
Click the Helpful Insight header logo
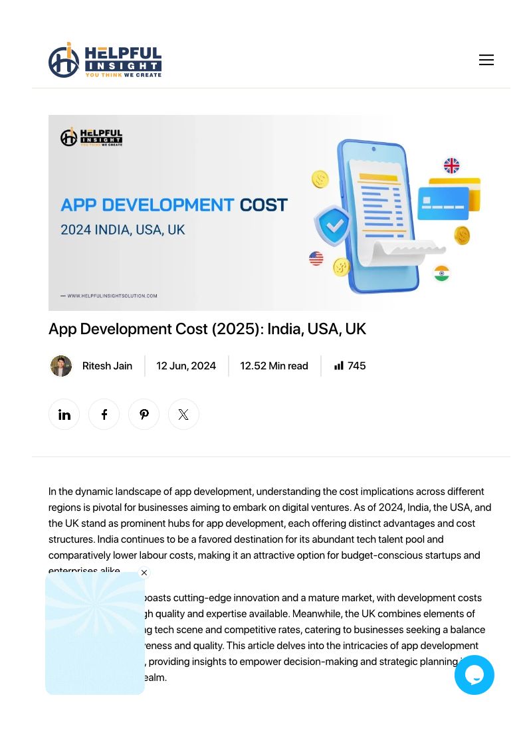click(x=105, y=60)
